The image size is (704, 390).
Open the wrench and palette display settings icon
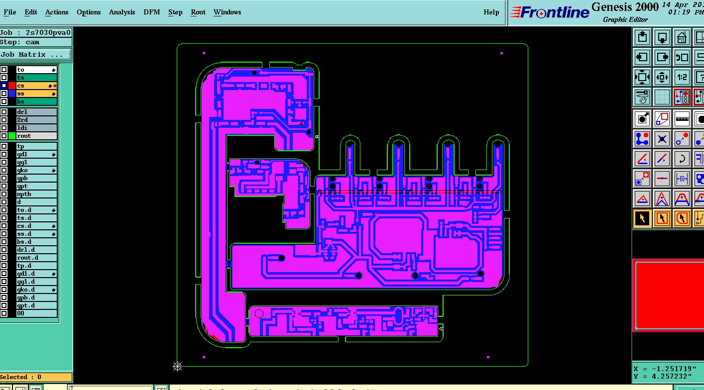pyautogui.click(x=642, y=97)
